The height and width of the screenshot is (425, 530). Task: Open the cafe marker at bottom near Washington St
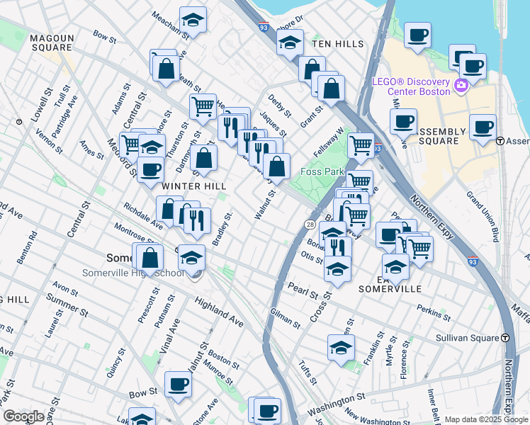(268, 412)
